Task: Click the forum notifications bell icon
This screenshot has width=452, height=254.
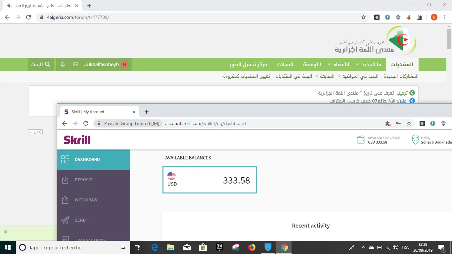Action: (x=63, y=64)
